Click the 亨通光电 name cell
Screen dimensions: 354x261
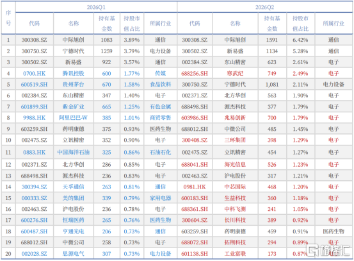[x=74, y=232]
